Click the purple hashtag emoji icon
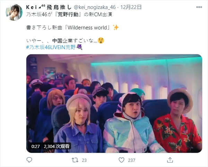208x167 pixels. tap(79, 47)
